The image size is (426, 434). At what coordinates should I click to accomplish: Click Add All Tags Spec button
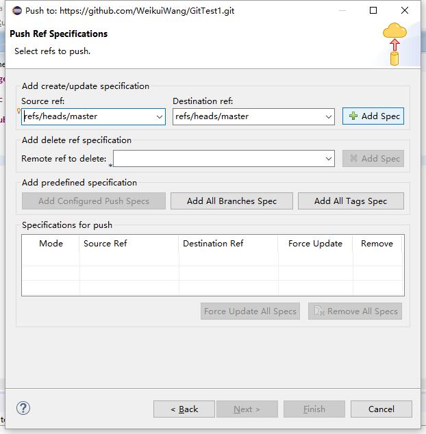click(x=351, y=201)
